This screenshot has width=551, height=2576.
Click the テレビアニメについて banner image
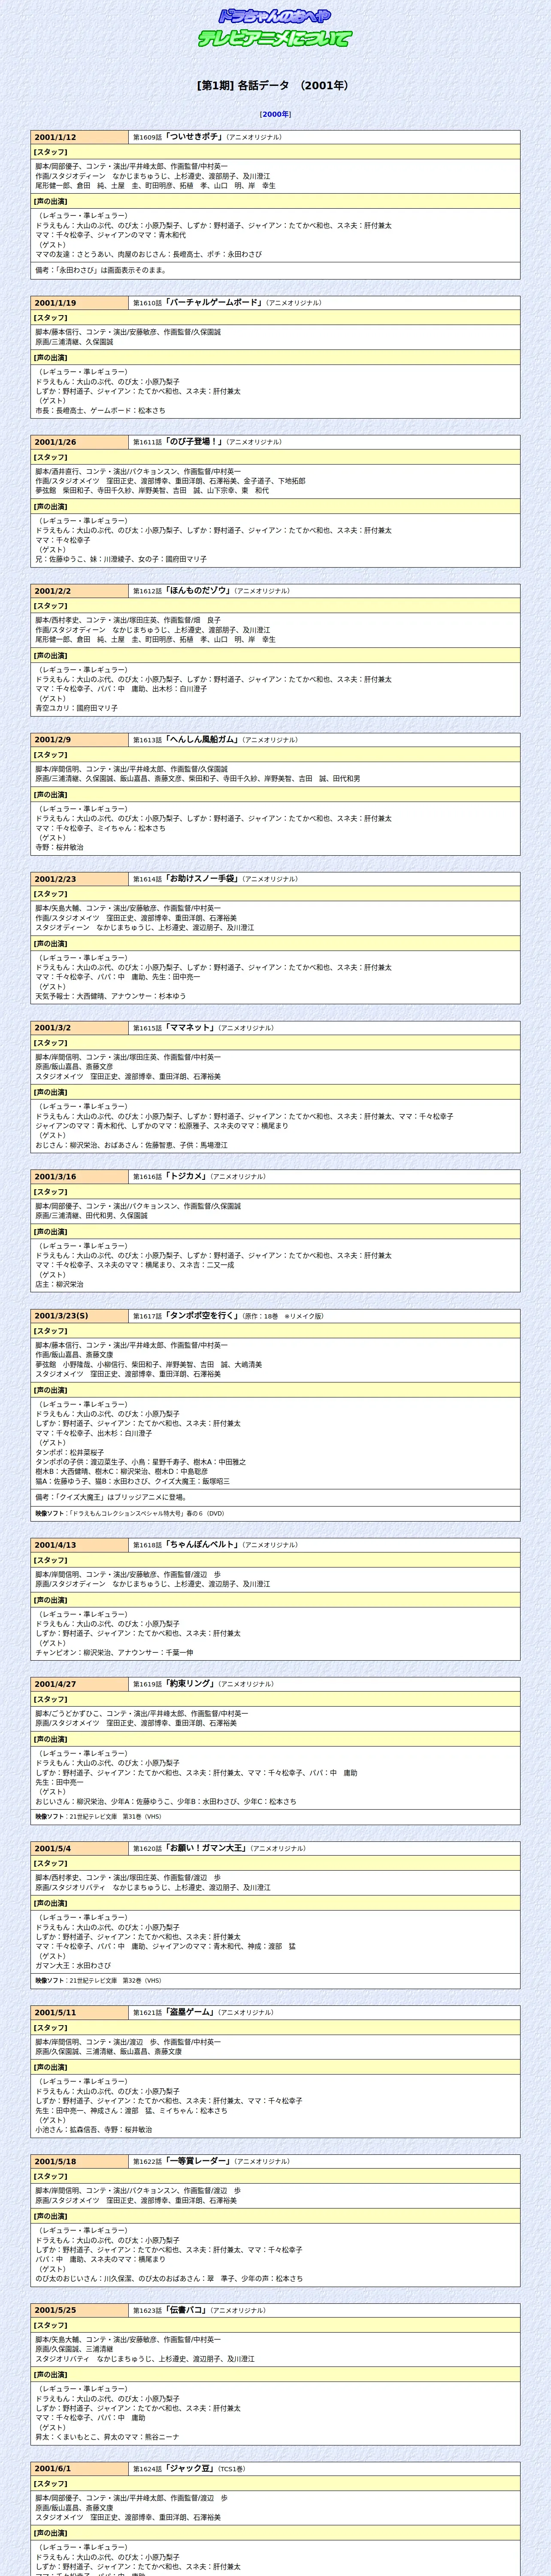(x=275, y=38)
